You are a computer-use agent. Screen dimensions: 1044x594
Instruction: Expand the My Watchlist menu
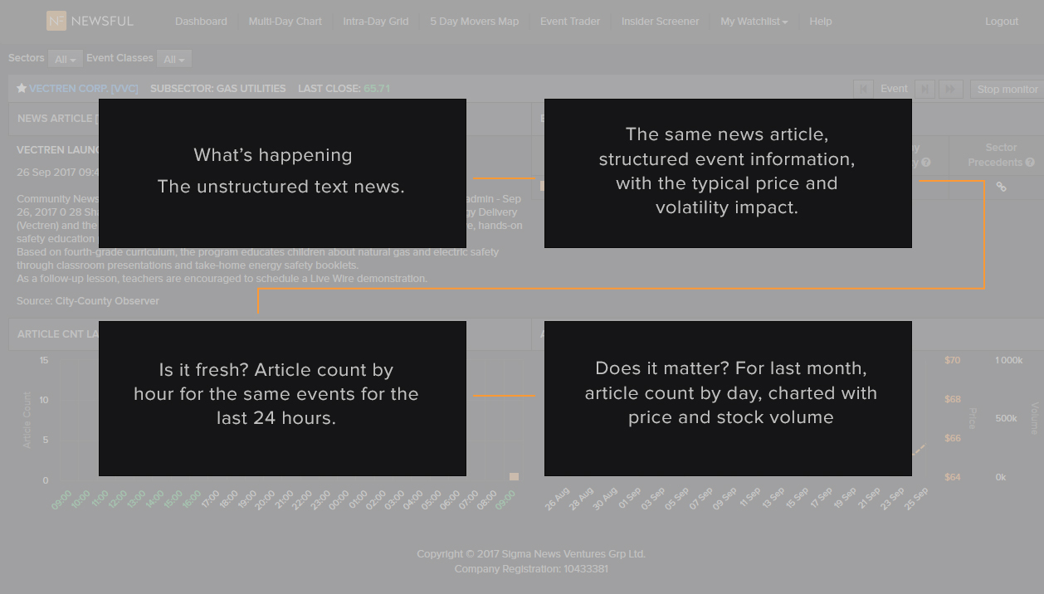tap(754, 22)
